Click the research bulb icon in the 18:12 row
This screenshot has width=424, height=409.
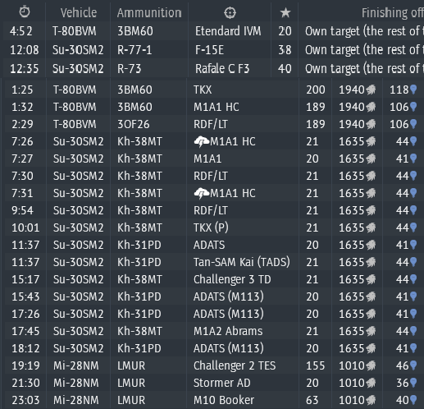tap(413, 348)
